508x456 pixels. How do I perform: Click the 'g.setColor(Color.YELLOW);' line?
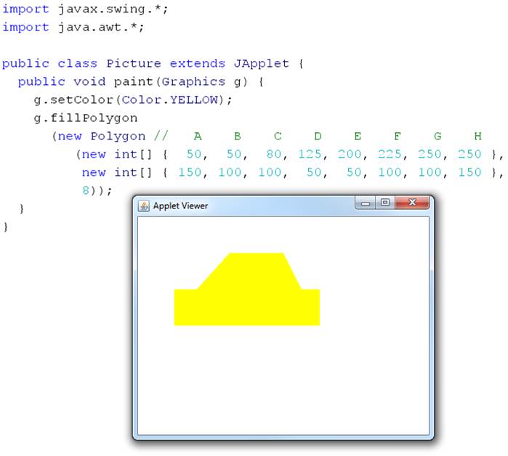pyautogui.click(x=133, y=99)
